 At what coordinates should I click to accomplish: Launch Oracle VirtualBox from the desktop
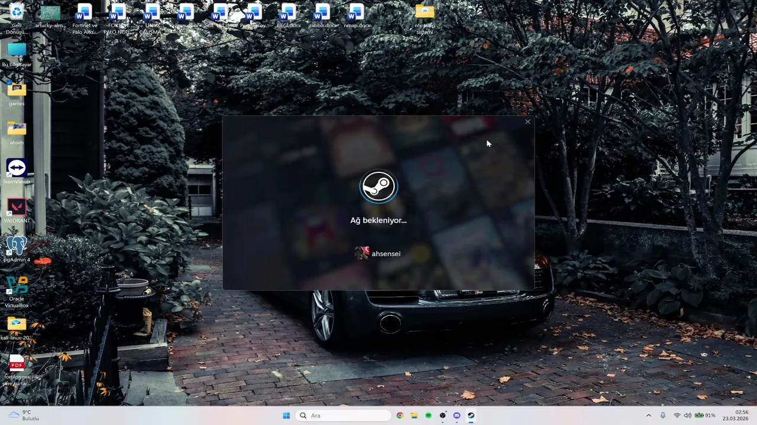coord(17,292)
